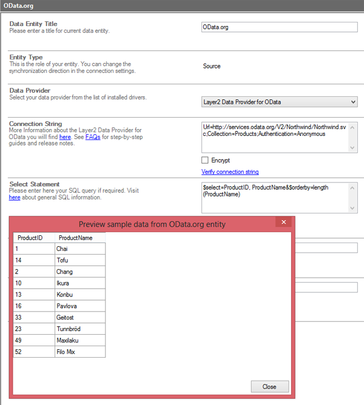
Task: Click "here" link in Connection String description
Action: pyautogui.click(x=65, y=137)
